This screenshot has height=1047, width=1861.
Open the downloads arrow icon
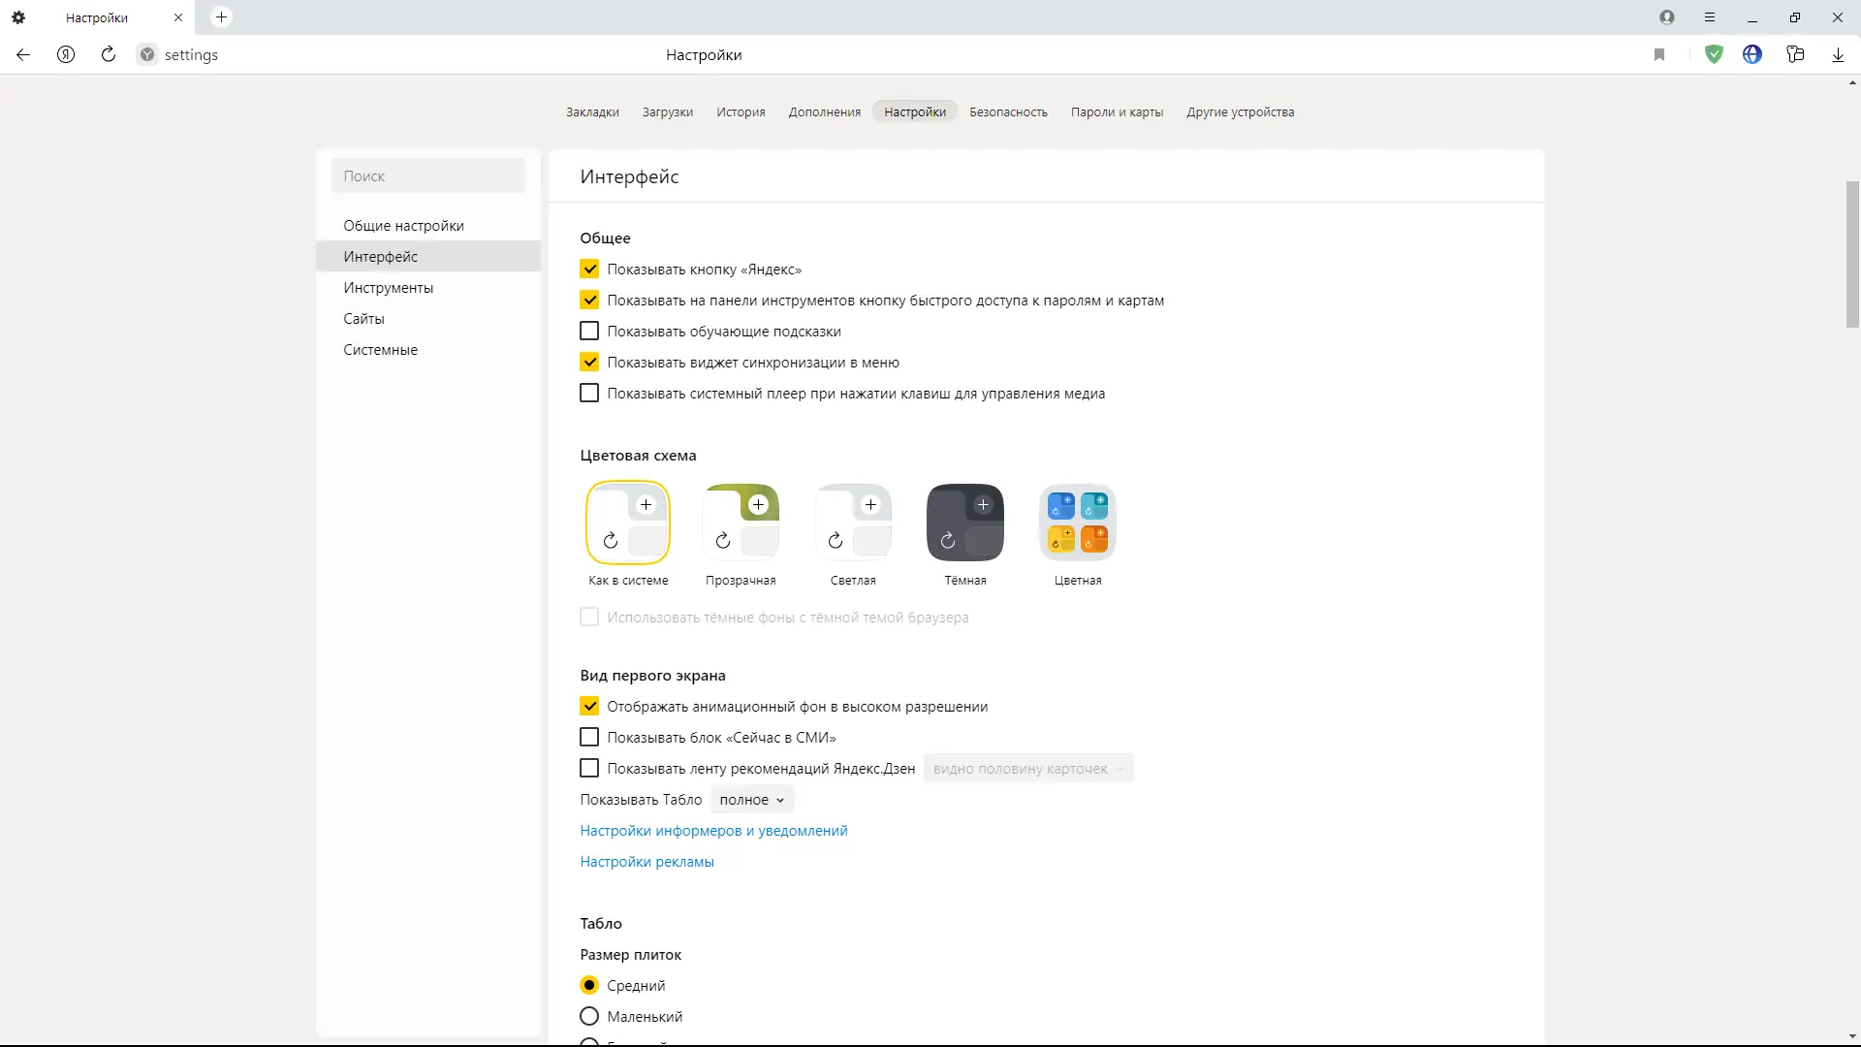(x=1838, y=55)
